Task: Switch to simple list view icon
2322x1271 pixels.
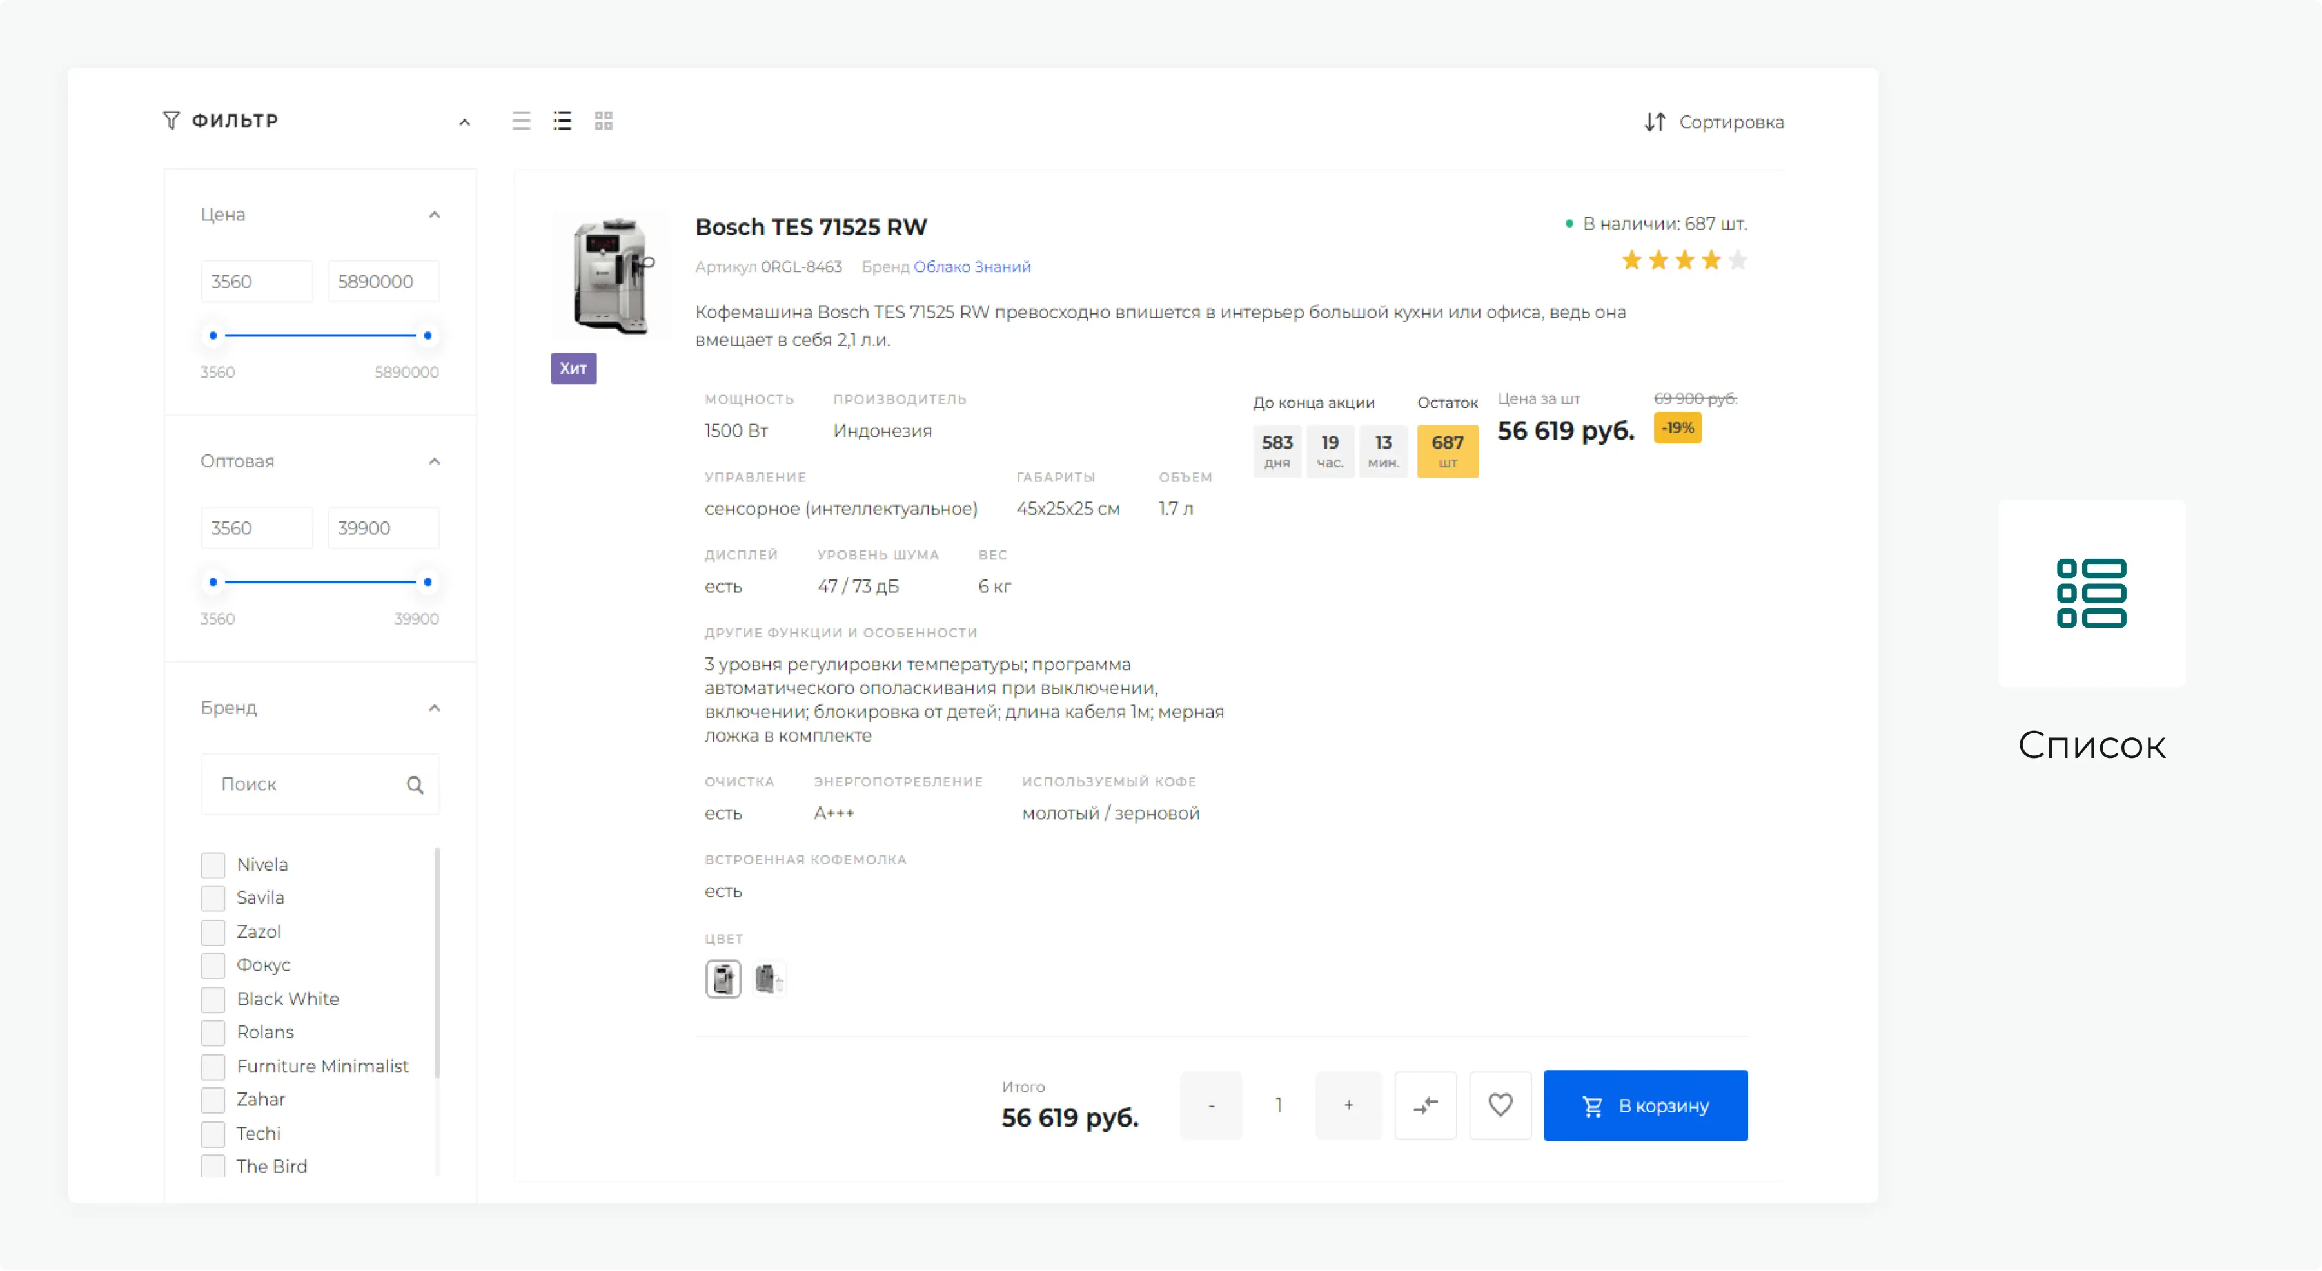Action: [x=521, y=121]
